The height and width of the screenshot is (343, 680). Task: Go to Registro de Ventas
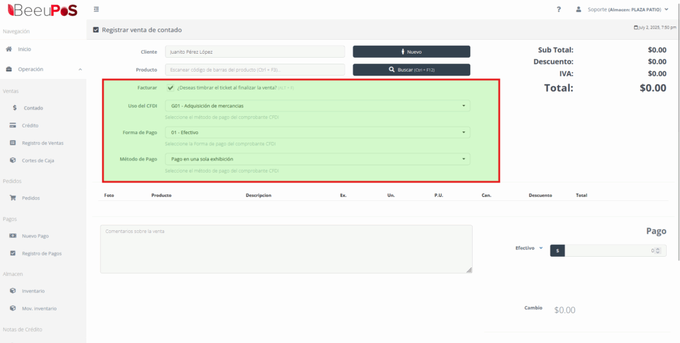[42, 143]
